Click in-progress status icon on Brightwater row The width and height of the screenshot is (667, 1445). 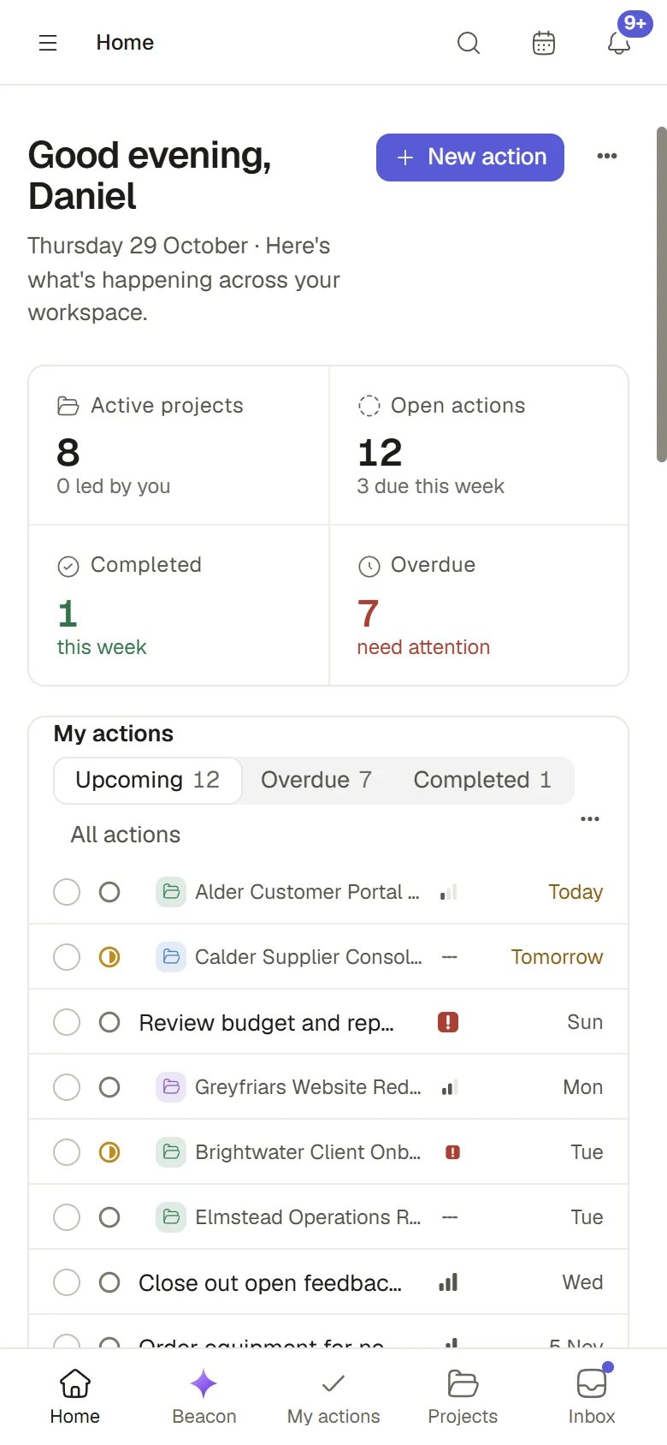[109, 1152]
